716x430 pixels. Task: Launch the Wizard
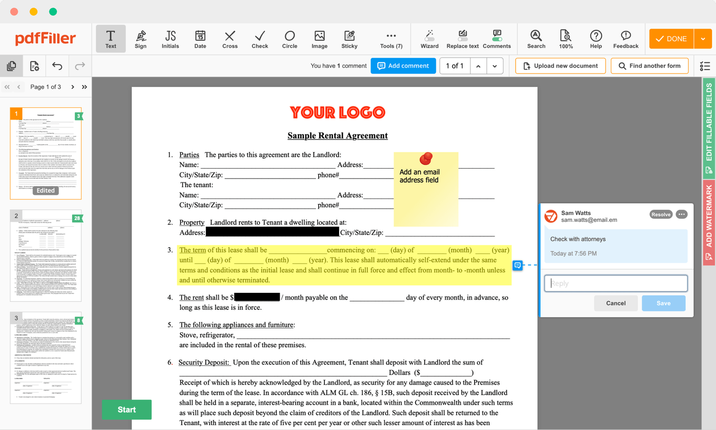pos(430,39)
